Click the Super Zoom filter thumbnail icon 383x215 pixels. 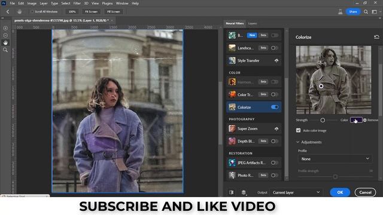coord(232,129)
